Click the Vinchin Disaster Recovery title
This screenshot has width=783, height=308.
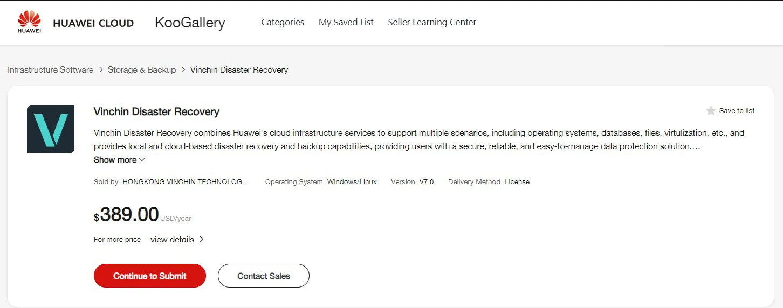pos(156,112)
